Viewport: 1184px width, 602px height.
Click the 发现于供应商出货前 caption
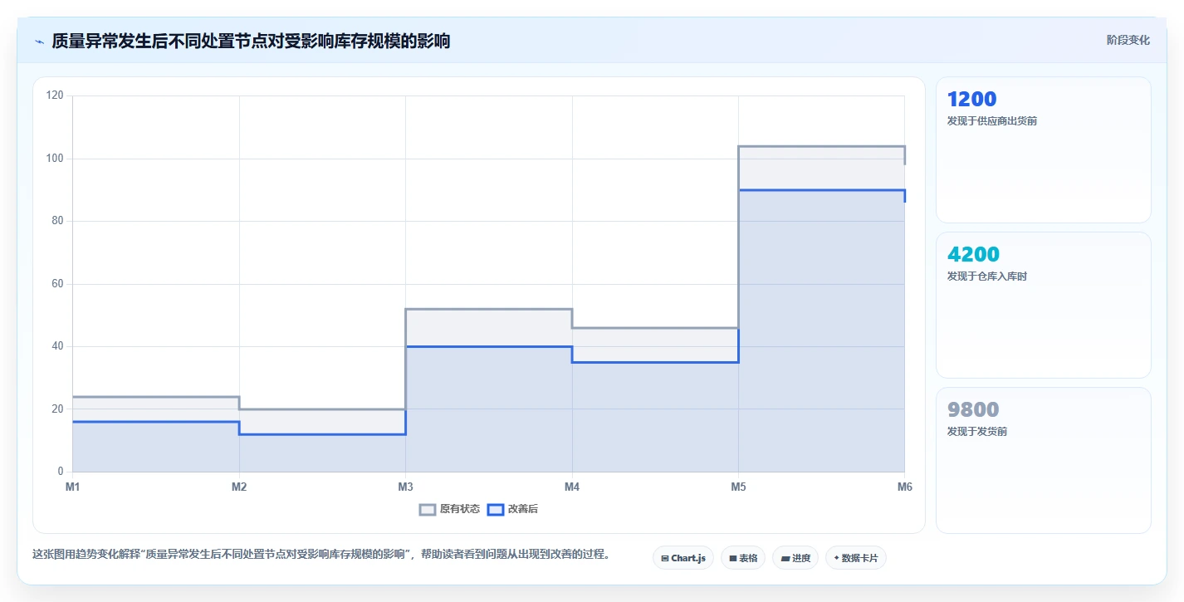[991, 121]
